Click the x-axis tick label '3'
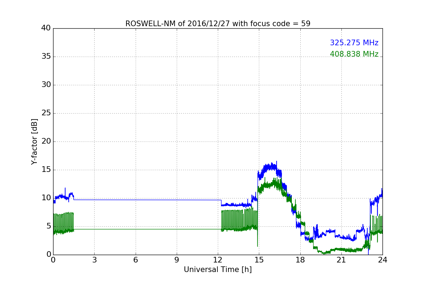The image size is (425, 283). click(x=94, y=260)
